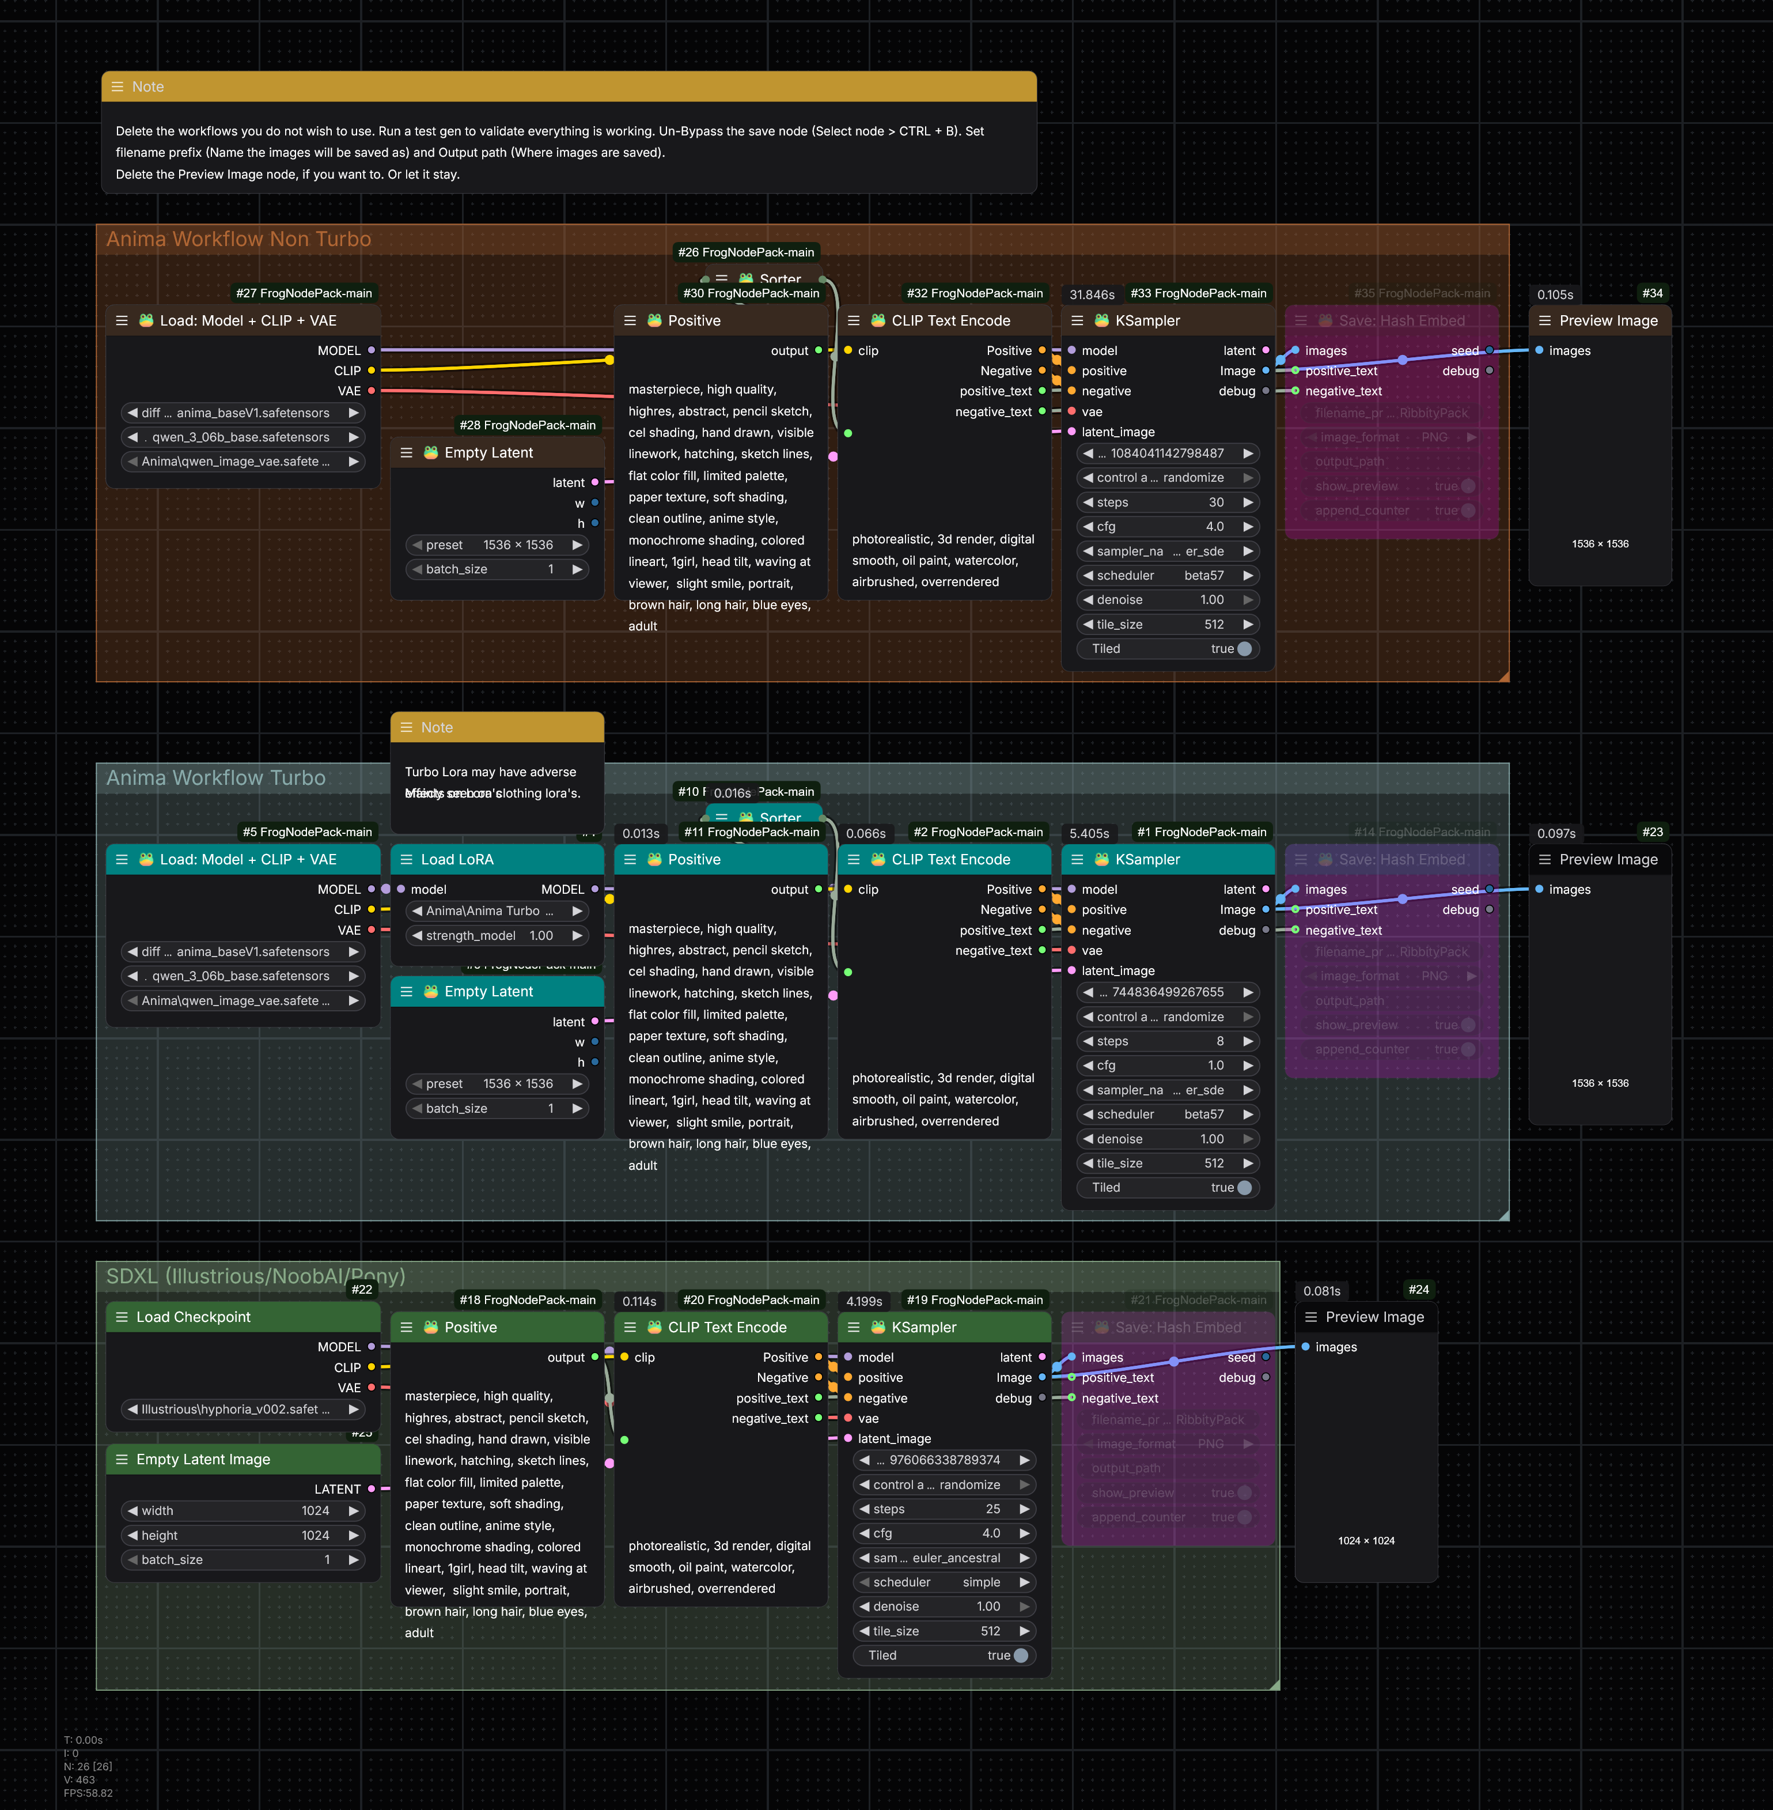Click menu icon of Turbo Empty Latent node

[406, 992]
